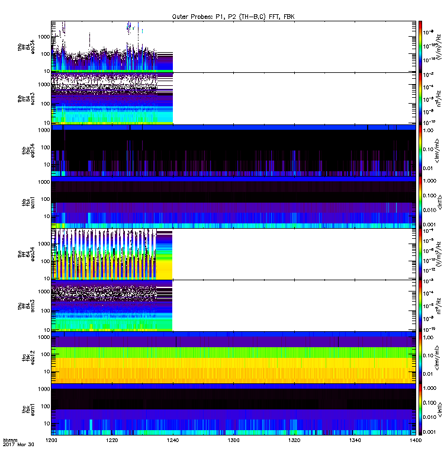444x474 pixels.
Task: Click the thc FFT scm3 spectrogram data
Action: click(x=112, y=306)
